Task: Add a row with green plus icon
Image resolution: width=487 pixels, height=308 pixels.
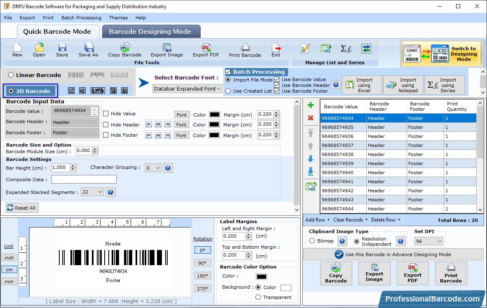Action: (310, 105)
